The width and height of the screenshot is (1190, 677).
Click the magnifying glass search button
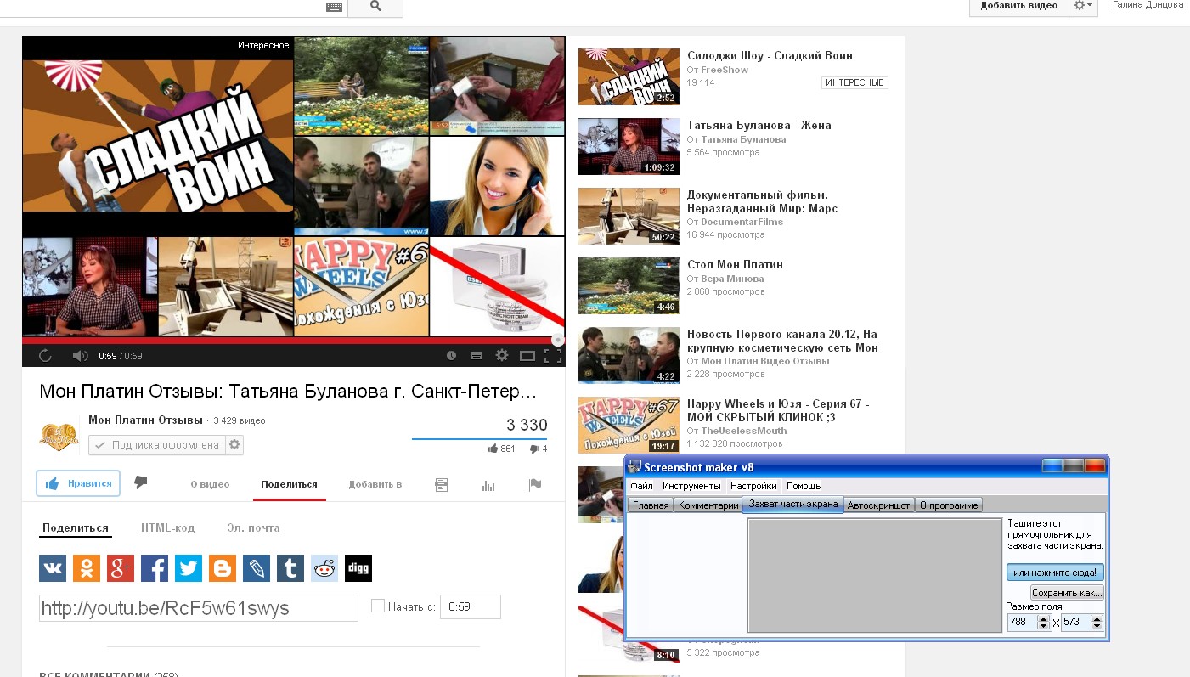click(x=375, y=7)
